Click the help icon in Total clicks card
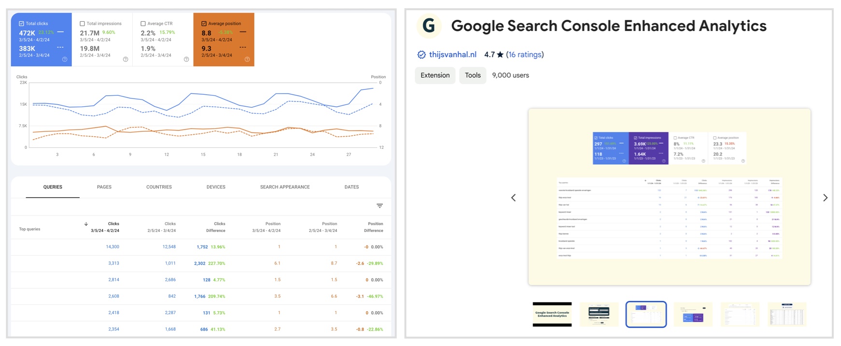841x346 pixels. (65, 59)
